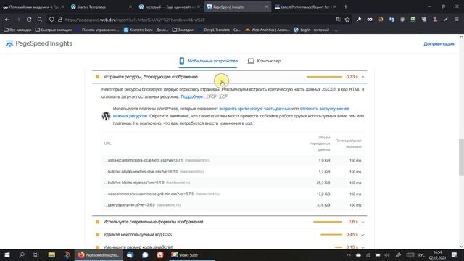Click the infinity extension icon in the toolbar
This screenshot has width=464, height=261.
coord(370,20)
